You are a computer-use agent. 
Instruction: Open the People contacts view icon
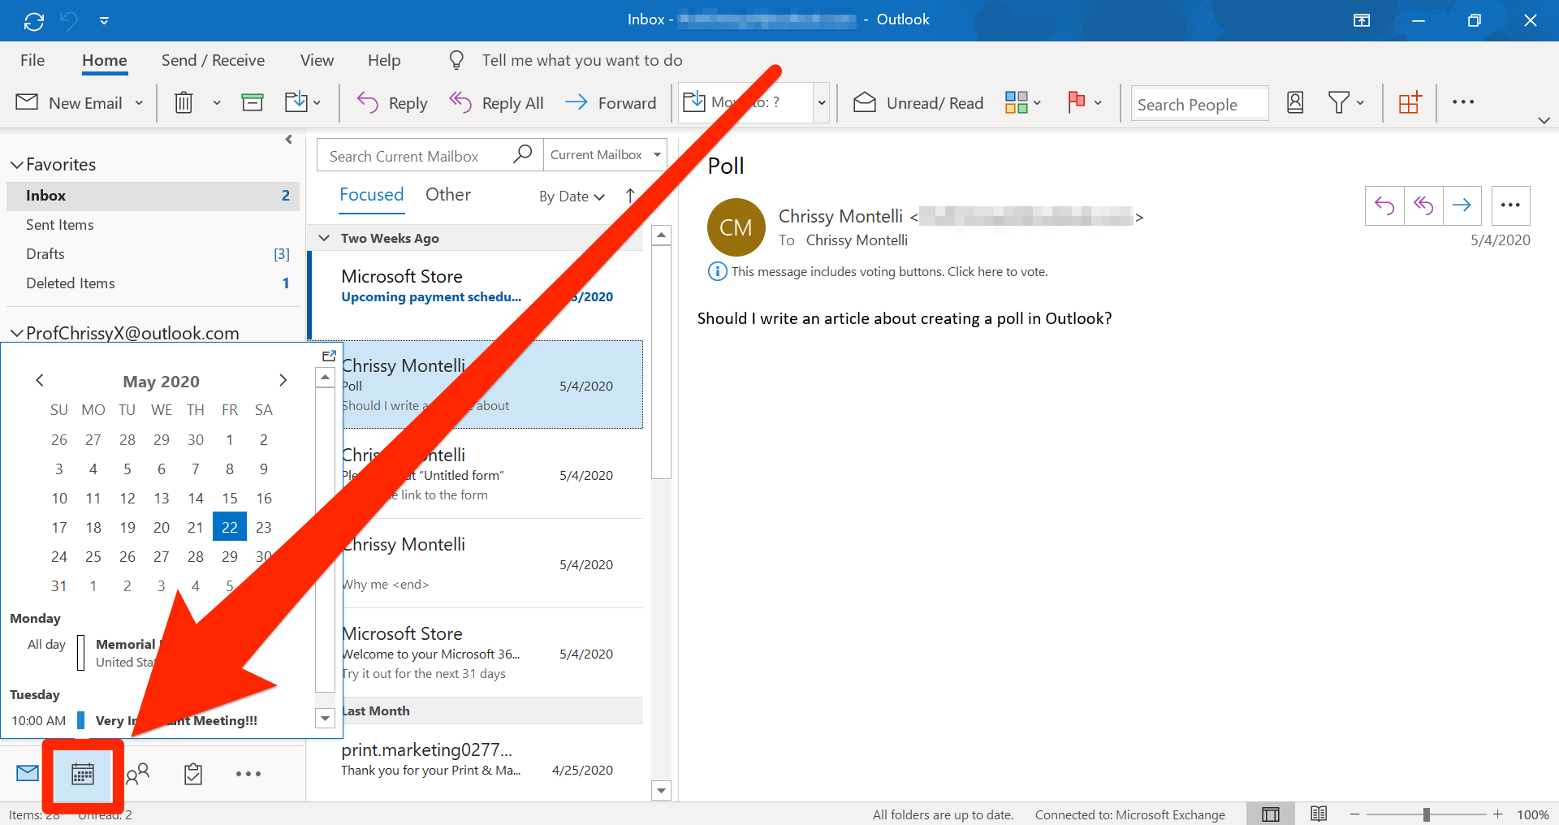tap(138, 773)
